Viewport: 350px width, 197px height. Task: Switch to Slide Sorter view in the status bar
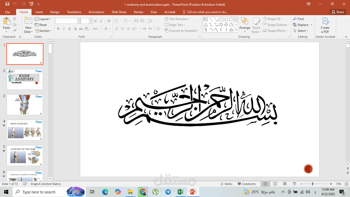click(275, 184)
